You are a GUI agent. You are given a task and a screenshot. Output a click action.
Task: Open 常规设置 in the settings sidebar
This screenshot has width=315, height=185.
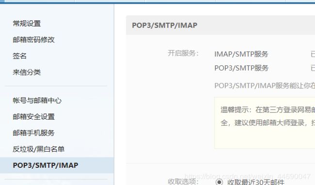pos(27,23)
